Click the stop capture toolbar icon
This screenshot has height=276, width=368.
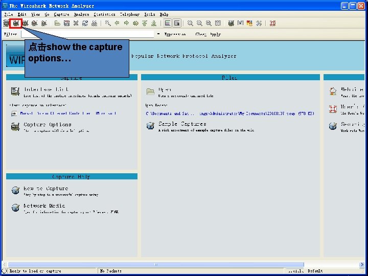tap(35, 23)
